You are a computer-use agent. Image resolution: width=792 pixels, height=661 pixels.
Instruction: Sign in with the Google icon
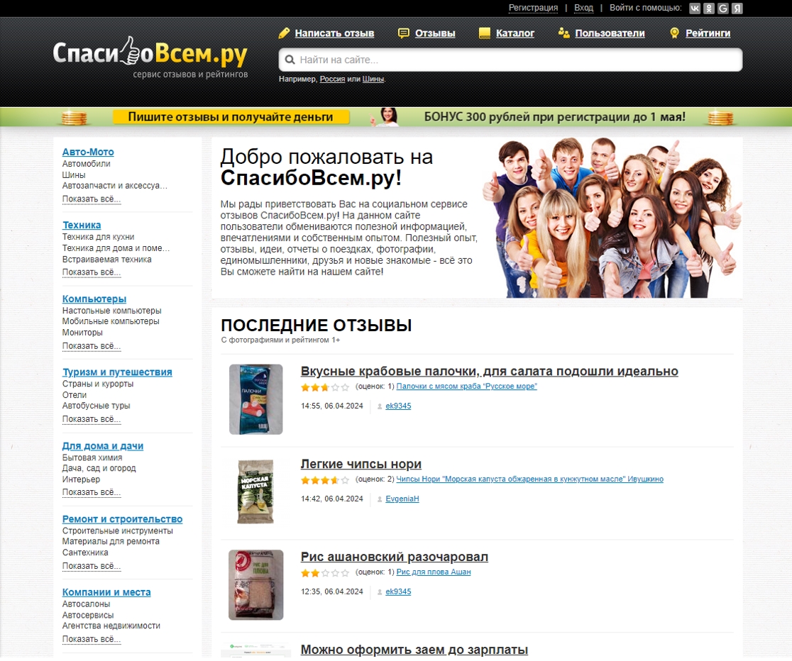tap(723, 8)
